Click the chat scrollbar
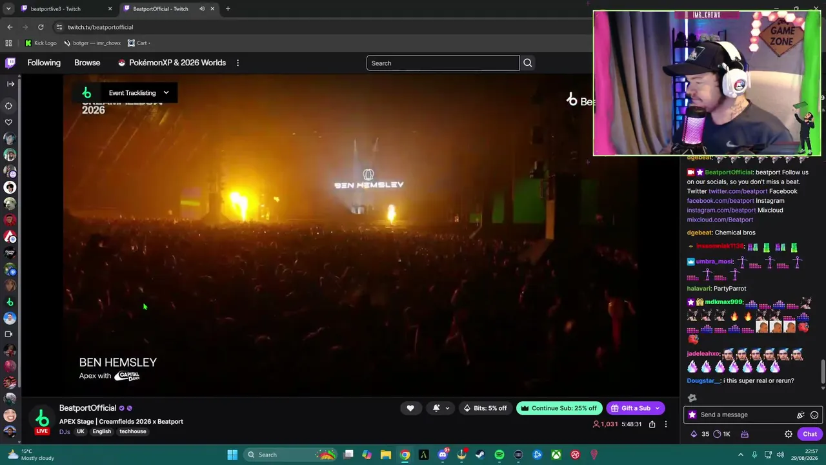 823,372
